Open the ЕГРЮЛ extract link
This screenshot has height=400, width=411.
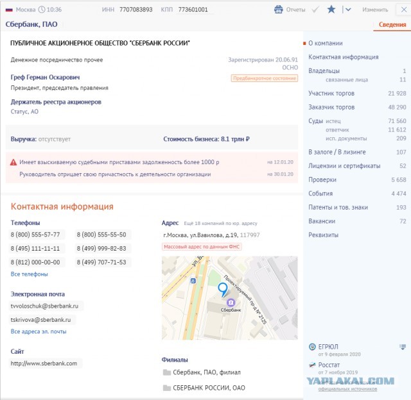click(x=328, y=347)
